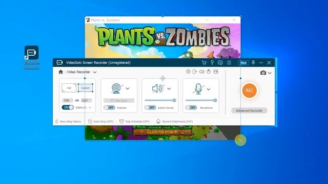Image resolution: width=328 pixels, height=184 pixels.
Task: Take a screenshot with camera icon
Action: [263, 73]
